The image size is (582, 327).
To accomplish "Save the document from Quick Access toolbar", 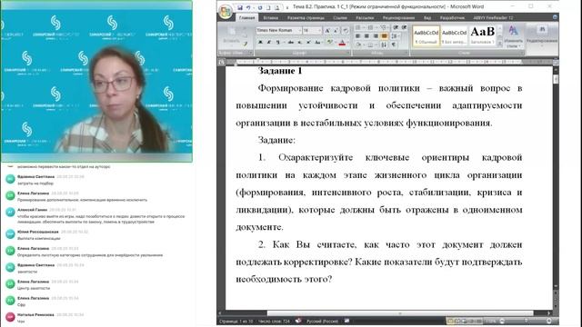I will [240, 7].
